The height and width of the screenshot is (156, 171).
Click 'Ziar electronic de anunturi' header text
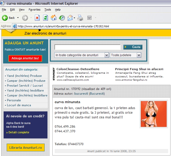pos(45,33)
